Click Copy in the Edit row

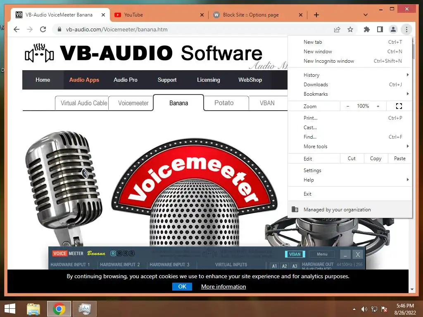pos(376,158)
